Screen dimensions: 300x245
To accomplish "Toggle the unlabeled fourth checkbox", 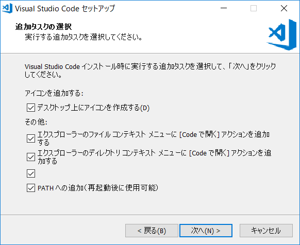I will pos(31,173).
